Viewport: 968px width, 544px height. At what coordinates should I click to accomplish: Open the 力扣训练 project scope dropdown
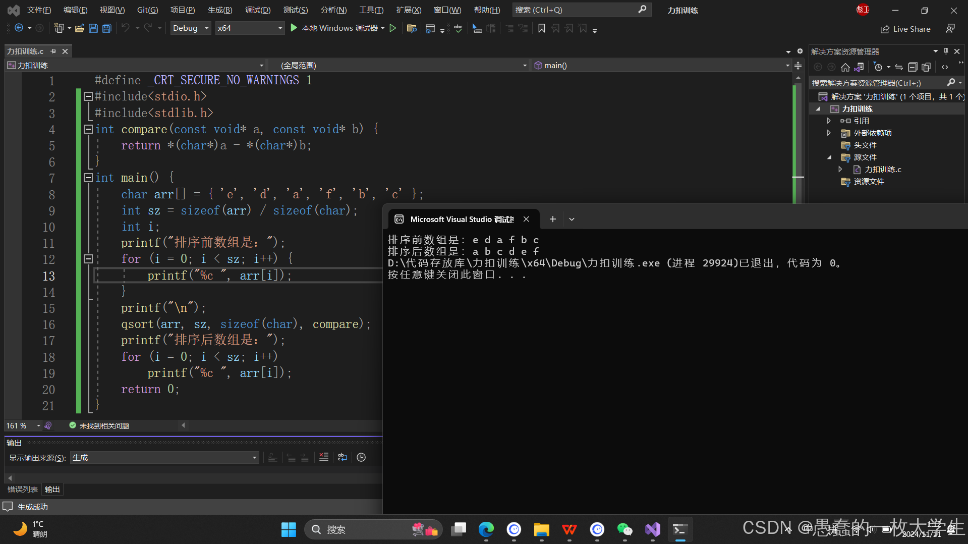click(135, 65)
